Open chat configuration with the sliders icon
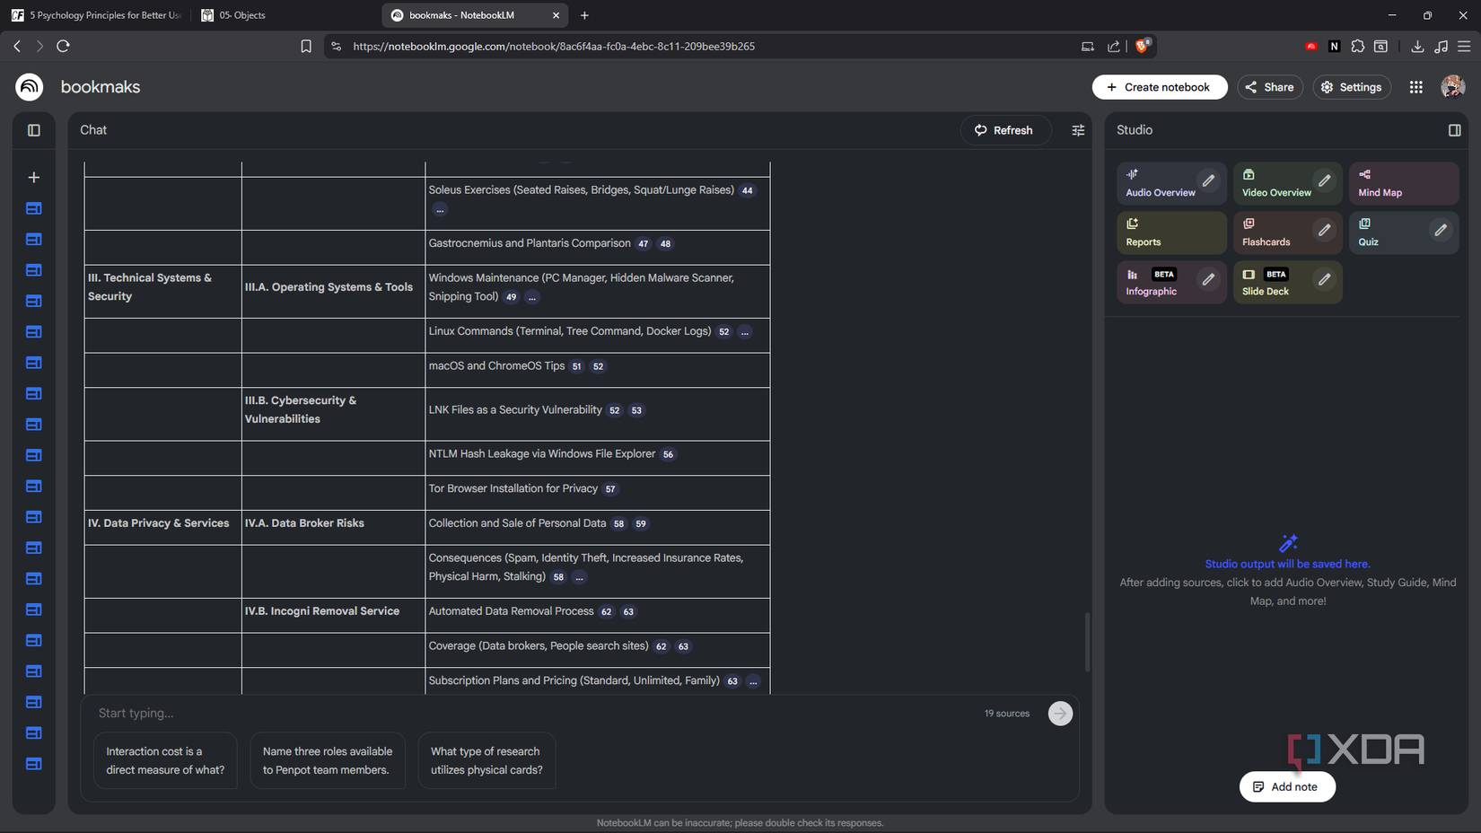This screenshot has width=1481, height=833. [1077, 129]
